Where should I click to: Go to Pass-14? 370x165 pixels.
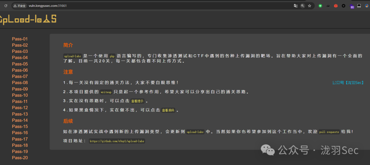coord(20,120)
